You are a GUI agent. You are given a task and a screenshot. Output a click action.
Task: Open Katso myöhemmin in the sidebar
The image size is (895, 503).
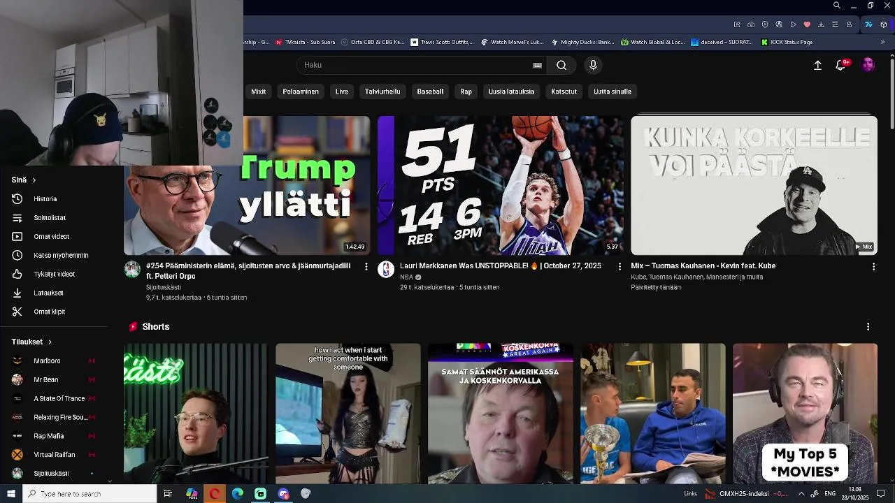click(52, 256)
